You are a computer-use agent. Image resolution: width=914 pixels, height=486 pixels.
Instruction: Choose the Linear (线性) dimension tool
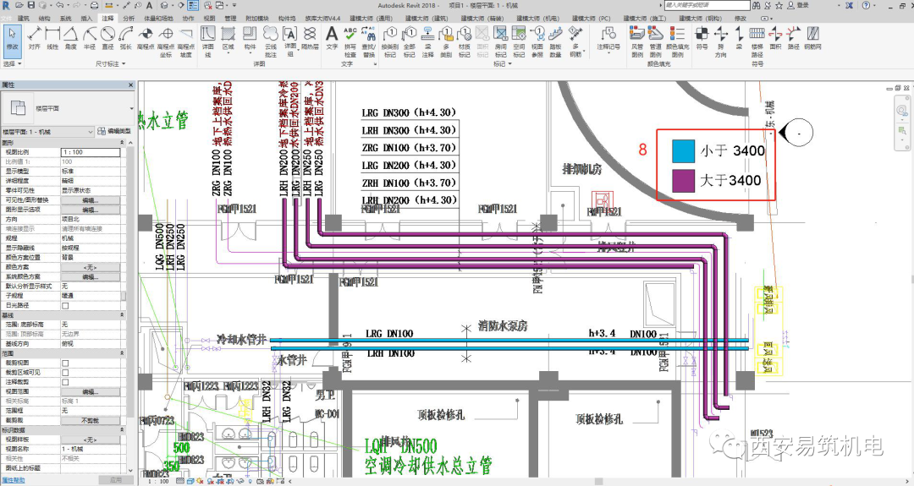(x=52, y=38)
